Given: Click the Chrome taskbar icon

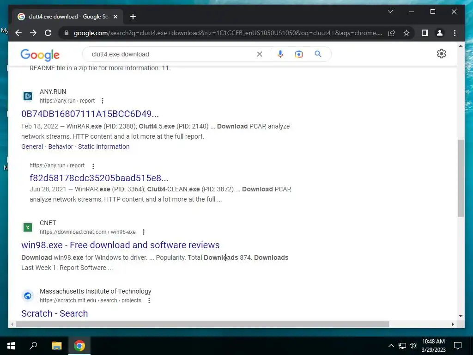Looking at the screenshot, I should pyautogui.click(x=79, y=346).
